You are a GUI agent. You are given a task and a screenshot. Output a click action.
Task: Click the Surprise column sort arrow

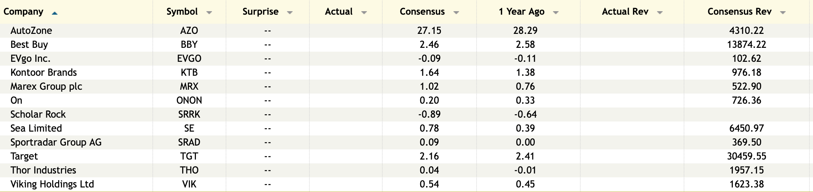tap(290, 13)
